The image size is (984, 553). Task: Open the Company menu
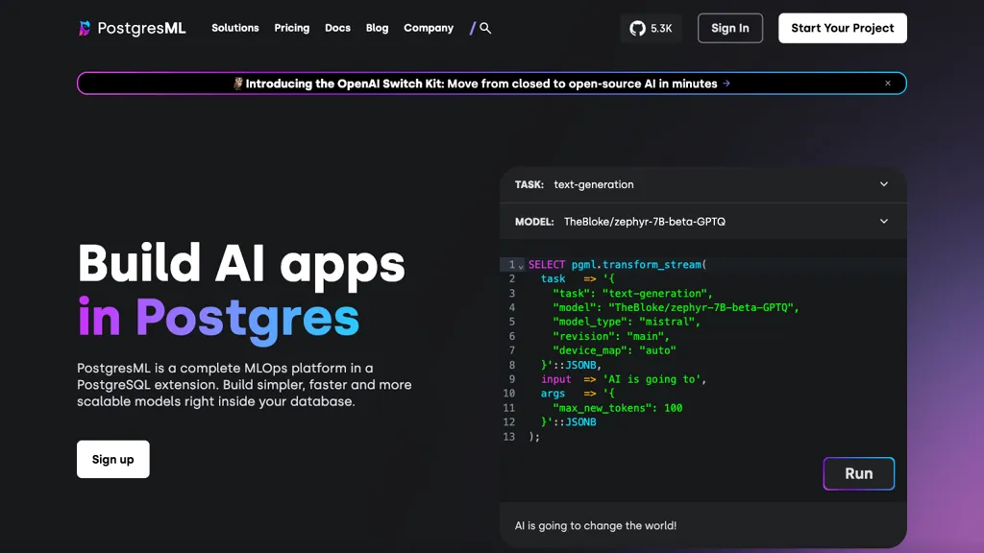[429, 29]
